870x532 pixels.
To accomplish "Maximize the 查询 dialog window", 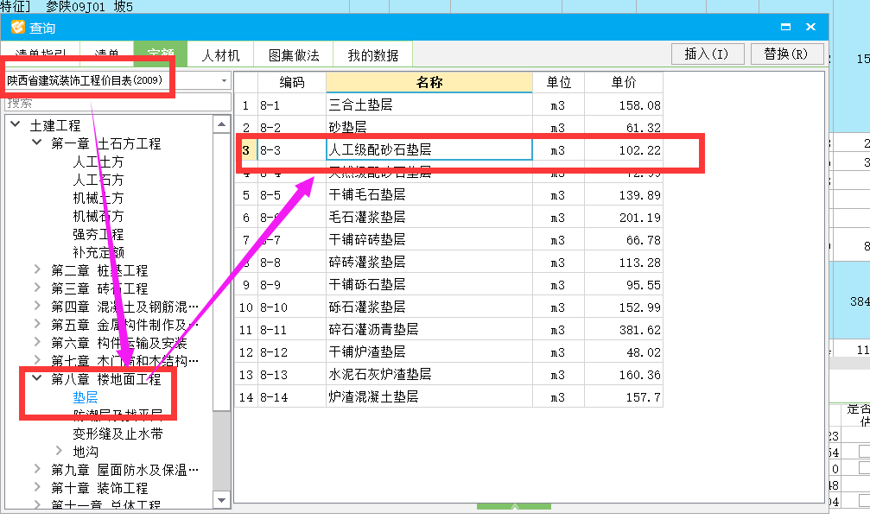I will pos(785,27).
